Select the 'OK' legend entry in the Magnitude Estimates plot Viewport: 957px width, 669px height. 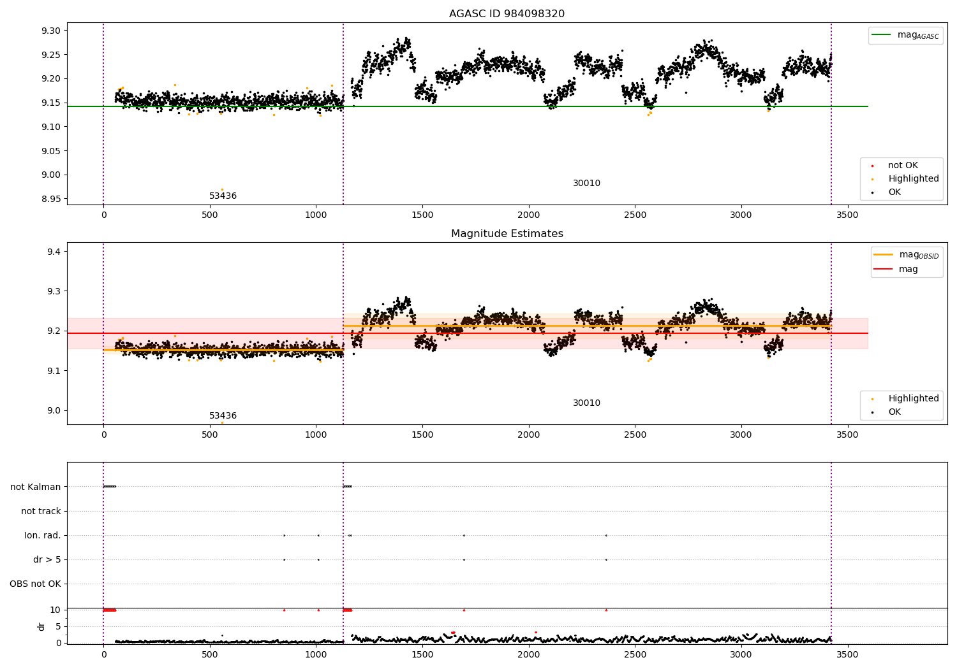(894, 412)
